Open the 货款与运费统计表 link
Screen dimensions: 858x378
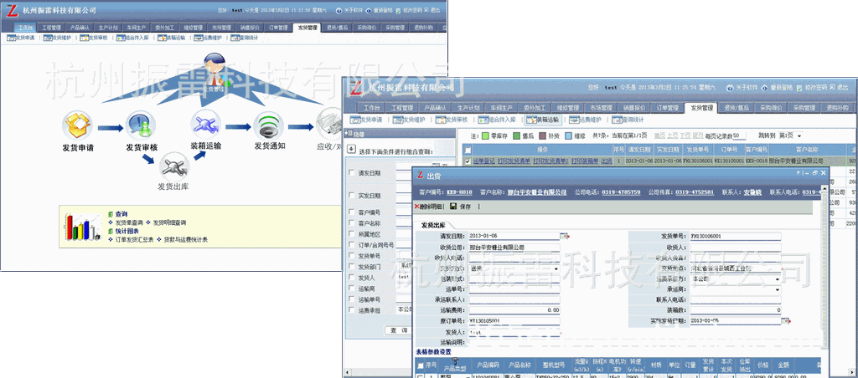coord(186,240)
